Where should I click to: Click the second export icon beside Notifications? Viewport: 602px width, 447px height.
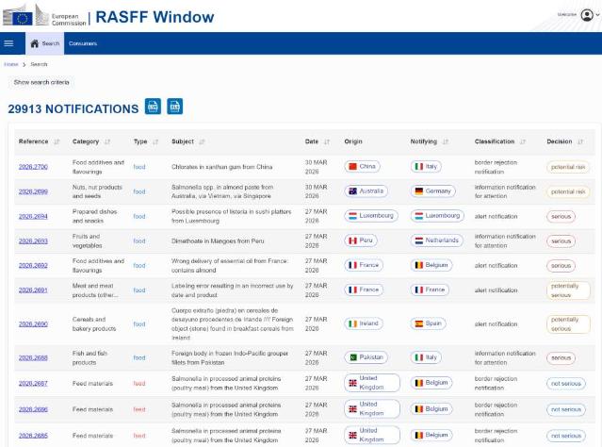coord(174,108)
